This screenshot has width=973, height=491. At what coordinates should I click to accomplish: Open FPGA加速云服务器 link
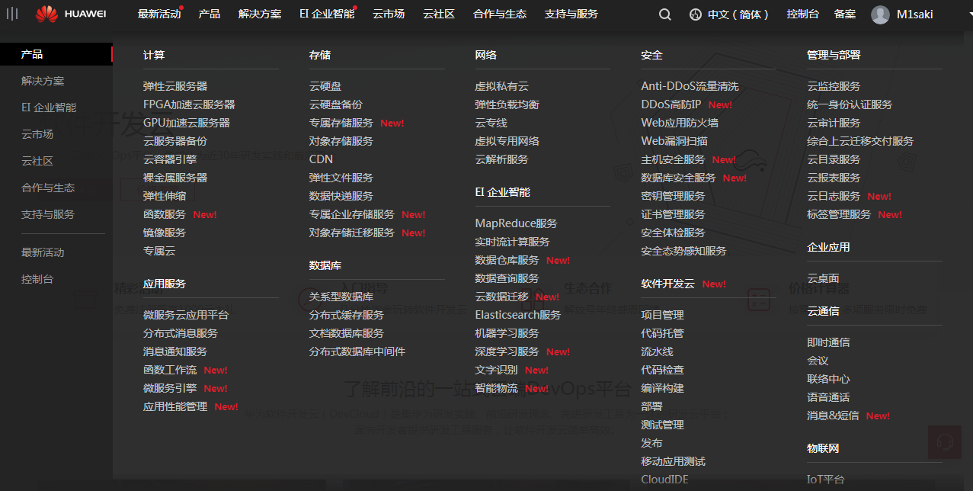[x=189, y=104]
